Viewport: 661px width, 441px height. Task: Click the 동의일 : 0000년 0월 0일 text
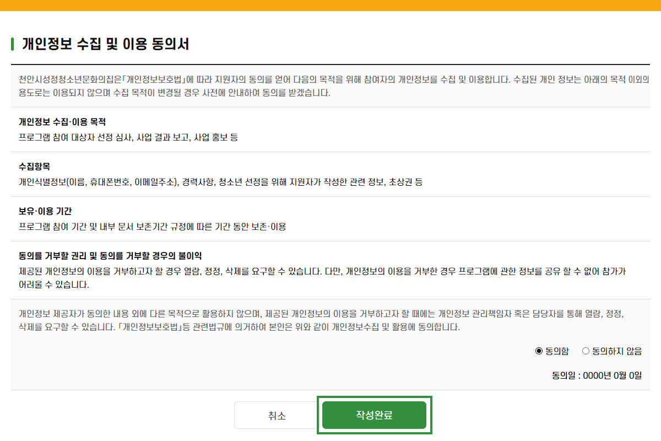597,376
